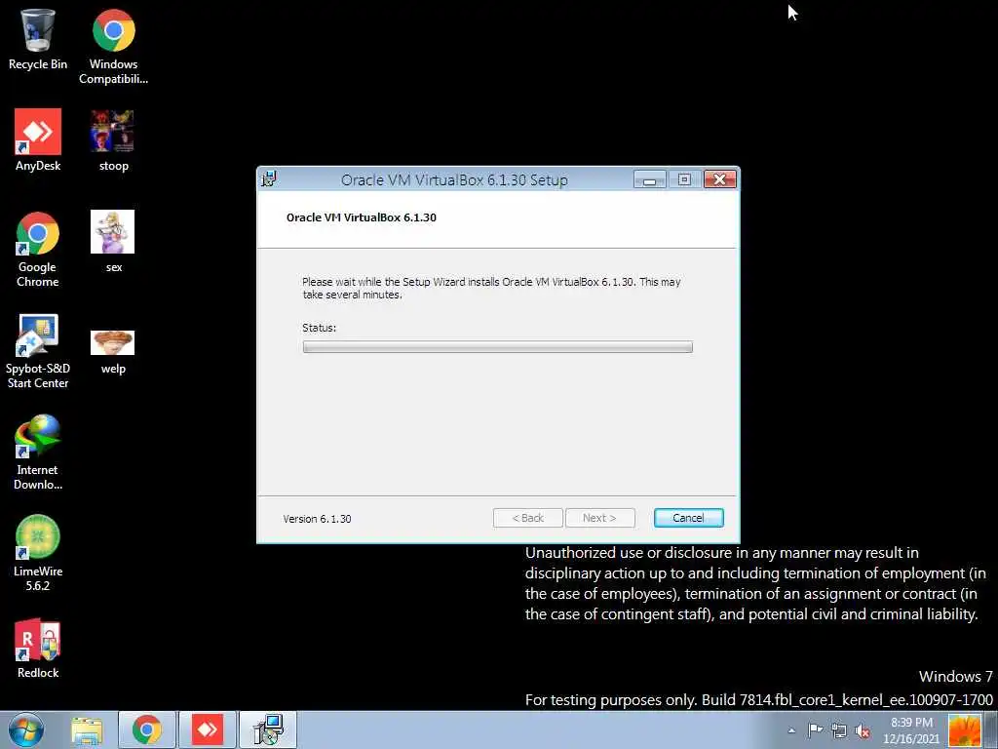Select the sex image file on desktop
The image size is (998, 749).
(x=113, y=242)
